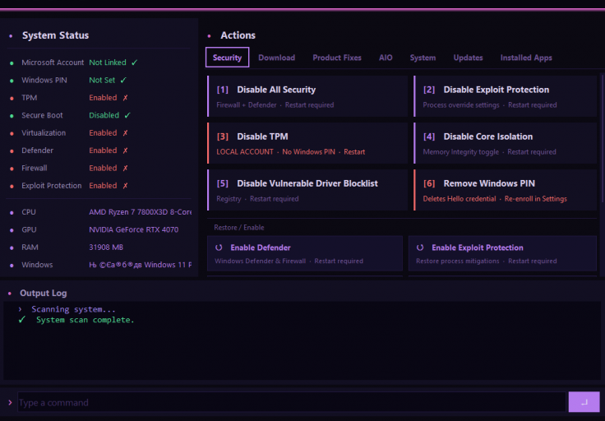Go to the Updates tab
605x421 pixels.
[x=468, y=58]
